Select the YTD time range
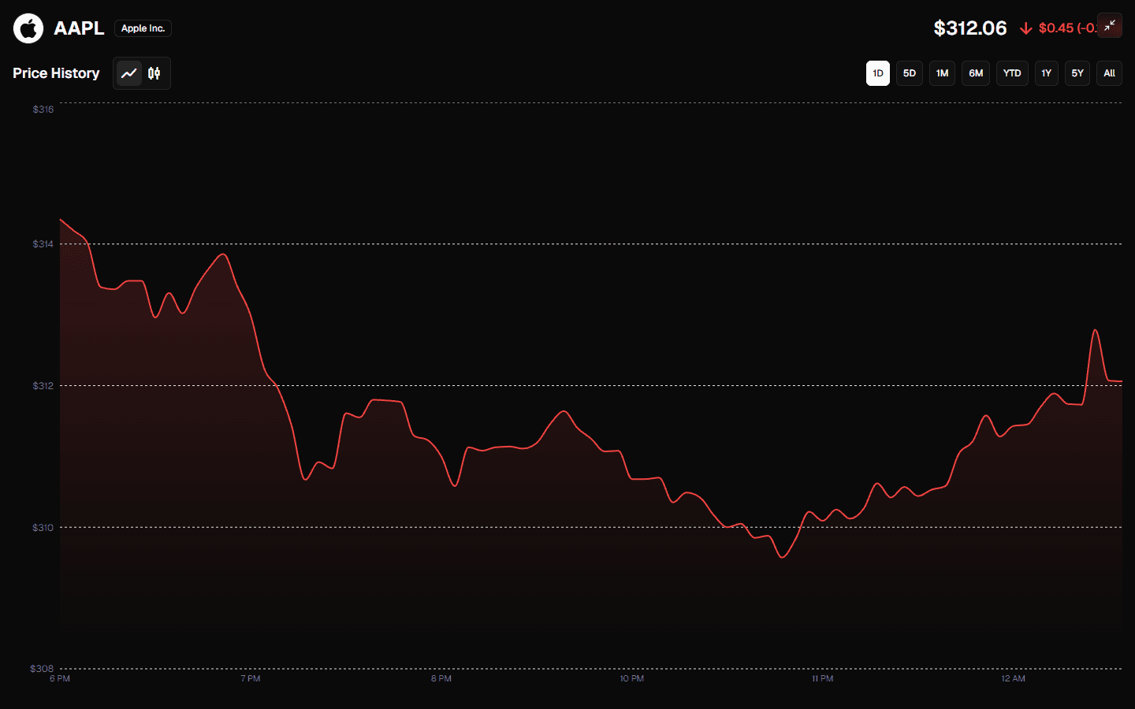 pos(1012,73)
